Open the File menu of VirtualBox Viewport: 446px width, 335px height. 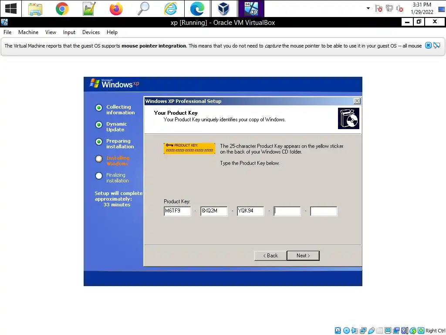click(x=7, y=32)
